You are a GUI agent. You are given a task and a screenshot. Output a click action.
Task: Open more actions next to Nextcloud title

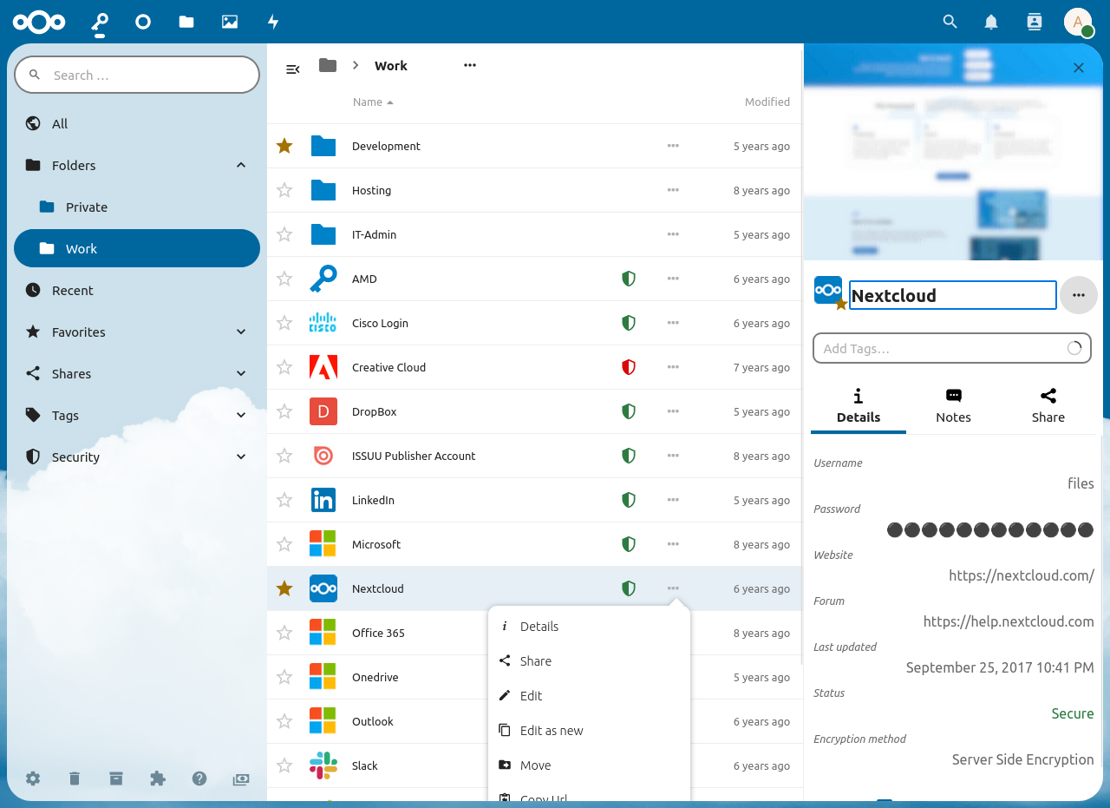[x=1079, y=295]
